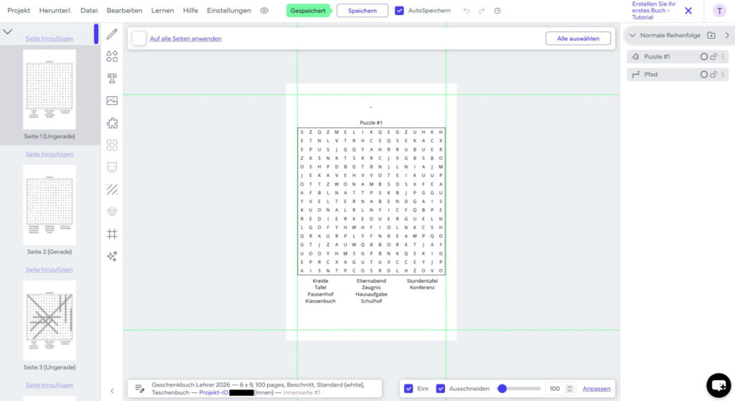Select the pencil drawing tool
The height and width of the screenshot is (401, 735).
(112, 34)
